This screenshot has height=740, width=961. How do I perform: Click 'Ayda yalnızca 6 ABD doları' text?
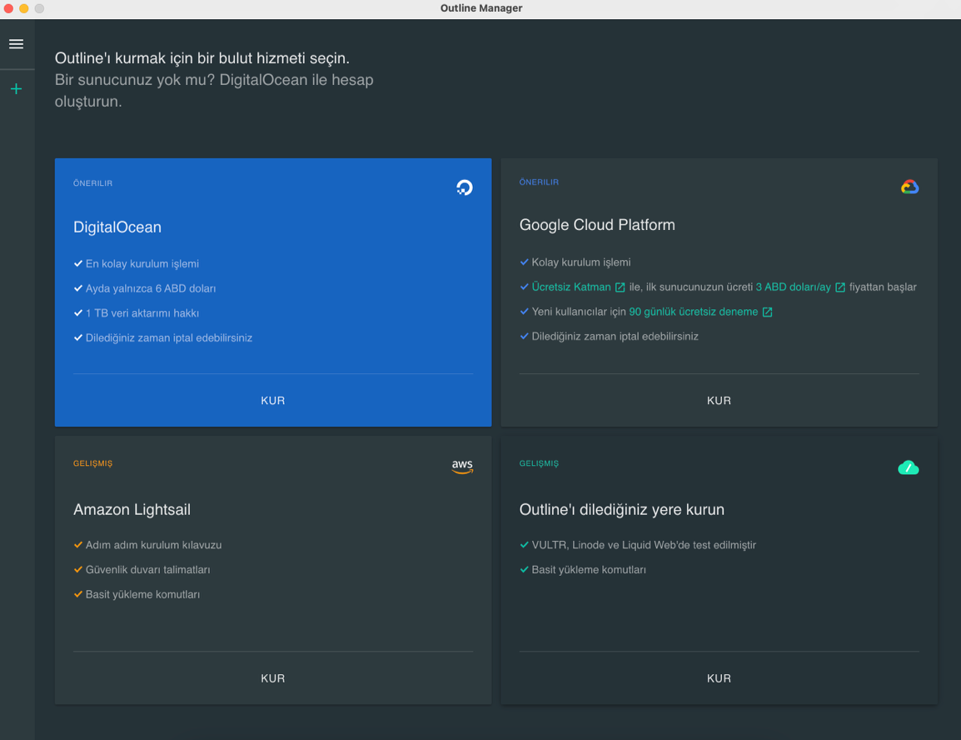coord(151,288)
